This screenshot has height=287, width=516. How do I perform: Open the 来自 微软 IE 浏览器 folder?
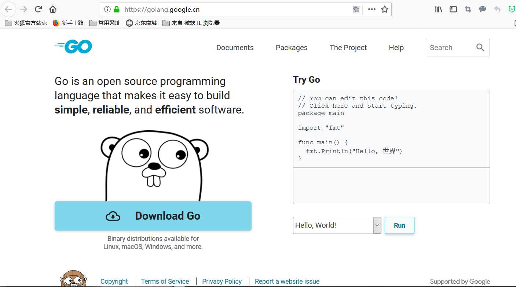(x=191, y=23)
